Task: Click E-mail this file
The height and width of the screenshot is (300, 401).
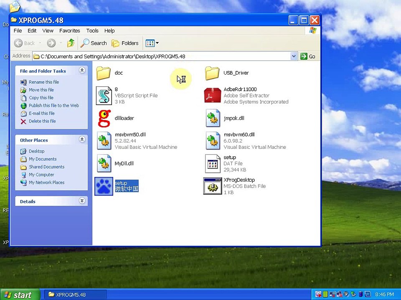Action: [42, 113]
